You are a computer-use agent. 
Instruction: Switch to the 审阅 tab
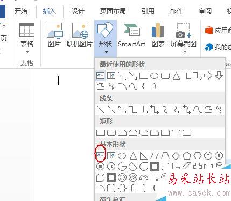[205, 11]
